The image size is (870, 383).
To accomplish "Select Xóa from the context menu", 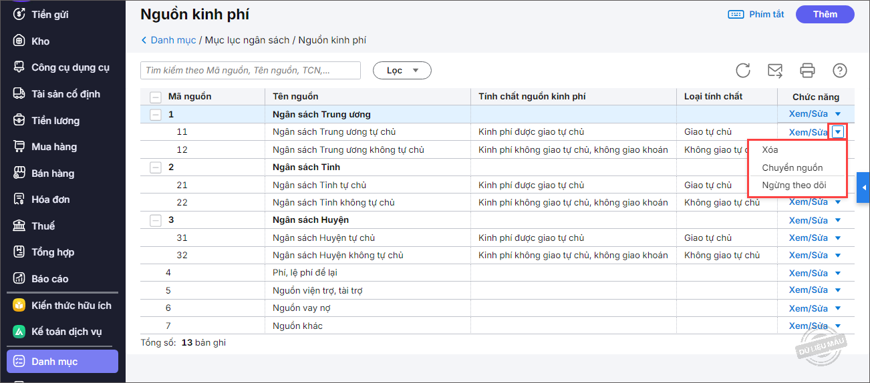I will [770, 150].
